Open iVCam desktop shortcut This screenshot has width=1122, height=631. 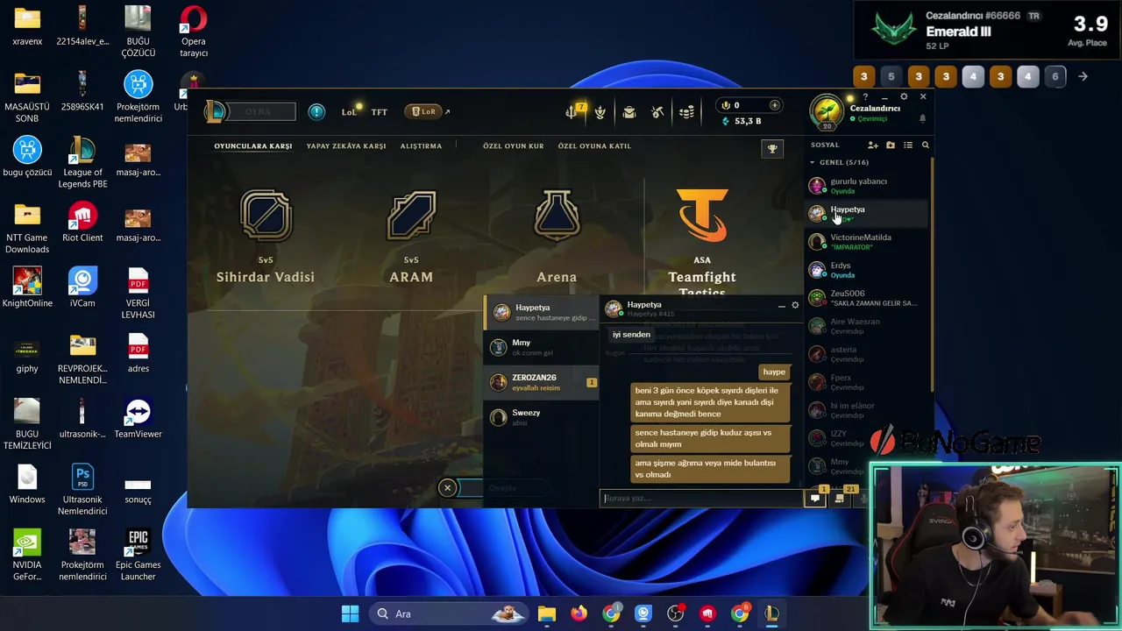coord(82,287)
